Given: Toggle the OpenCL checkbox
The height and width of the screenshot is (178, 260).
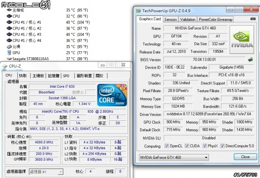Looking at the screenshot, I should [167, 146].
